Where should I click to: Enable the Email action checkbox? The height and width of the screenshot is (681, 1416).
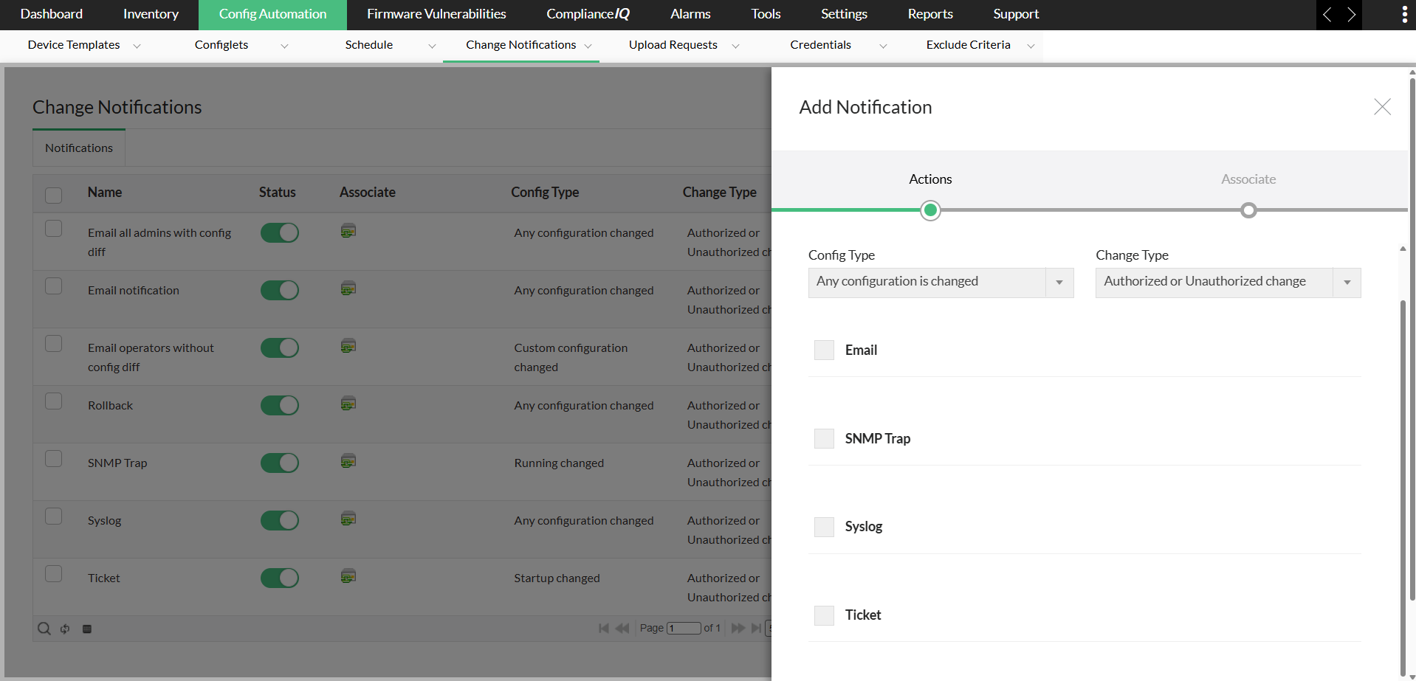pos(824,350)
